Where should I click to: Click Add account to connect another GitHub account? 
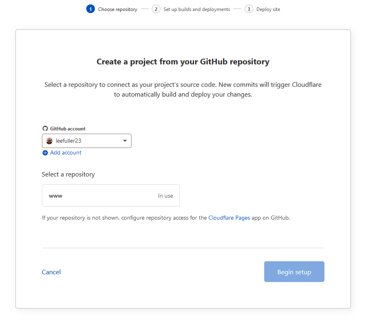pos(66,152)
